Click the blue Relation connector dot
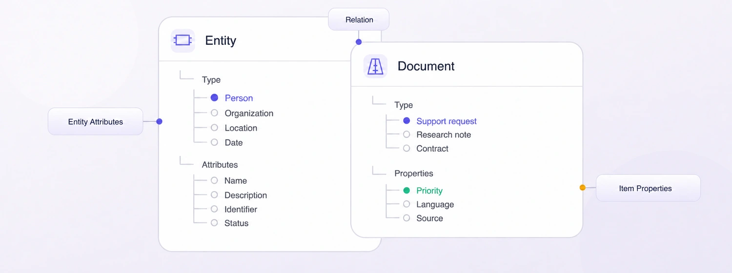This screenshot has height=273, width=732. 359,42
